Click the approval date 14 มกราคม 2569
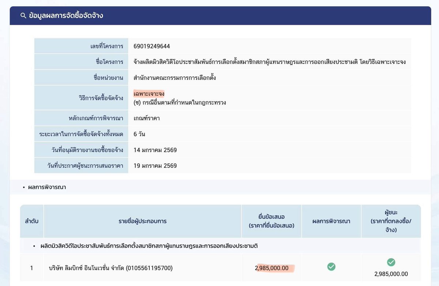 154,150
